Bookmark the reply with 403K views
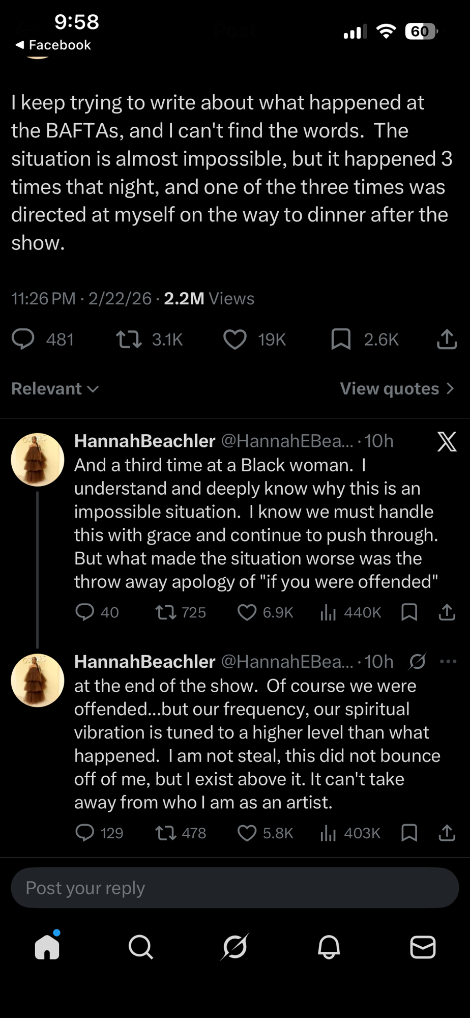Screen dimensions: 470x1018 pos(409,833)
